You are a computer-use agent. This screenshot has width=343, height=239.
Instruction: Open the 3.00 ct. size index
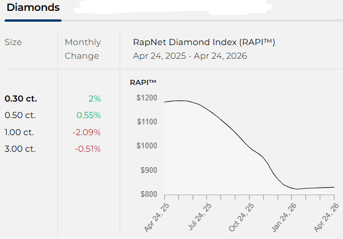20,149
